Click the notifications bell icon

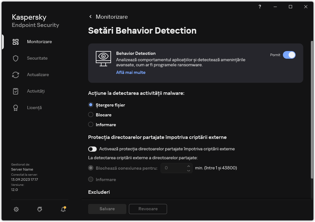(63, 210)
